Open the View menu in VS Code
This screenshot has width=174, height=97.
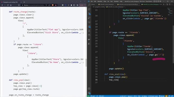click(105, 1)
